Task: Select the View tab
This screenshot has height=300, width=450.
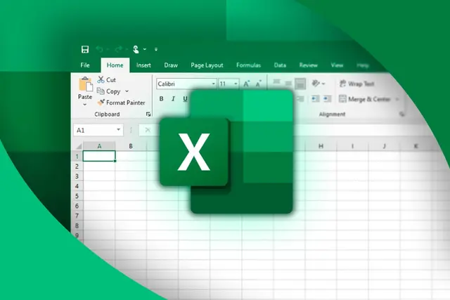Action: (337, 65)
